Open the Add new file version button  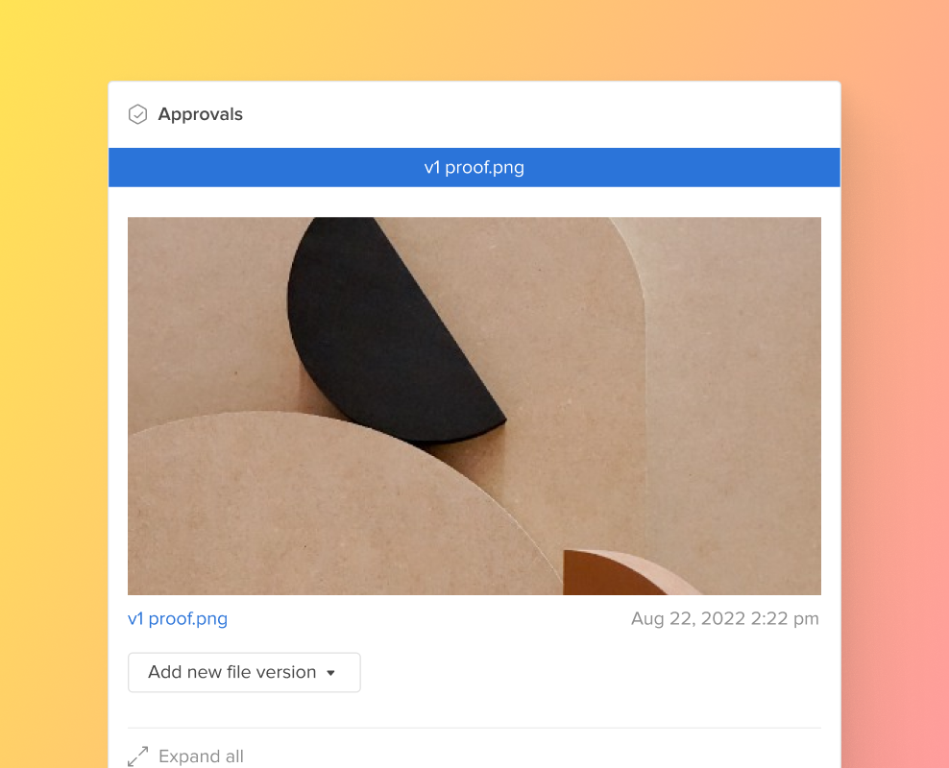pos(245,672)
